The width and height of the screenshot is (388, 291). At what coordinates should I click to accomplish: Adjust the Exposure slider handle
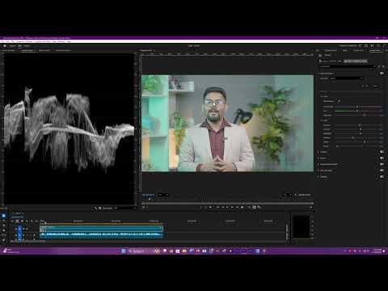click(x=360, y=125)
